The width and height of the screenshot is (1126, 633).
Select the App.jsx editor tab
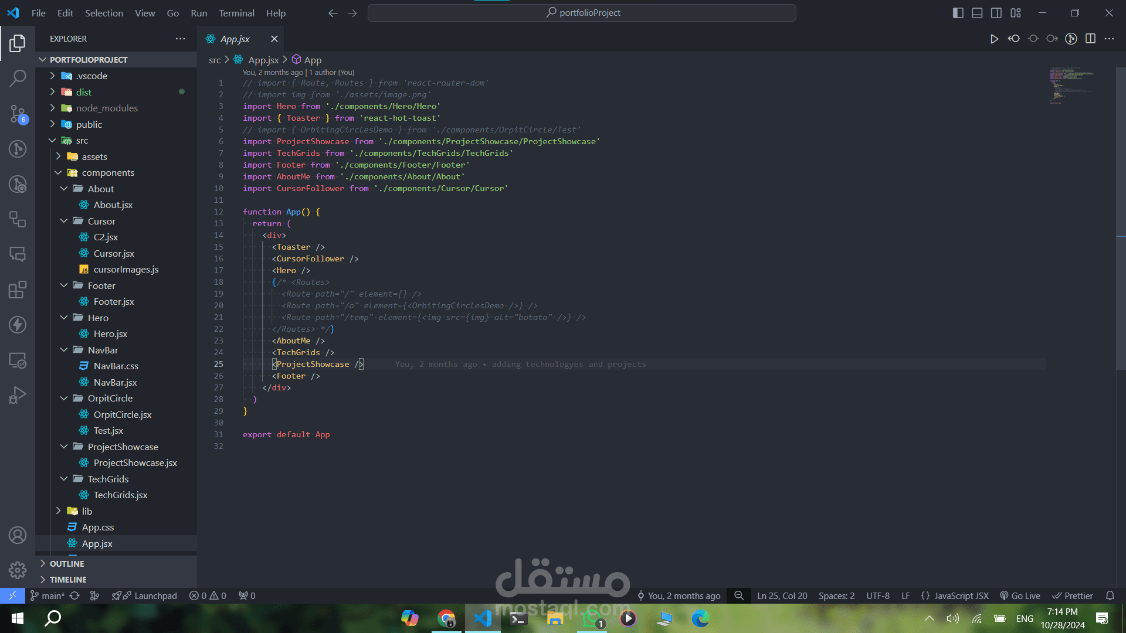pyautogui.click(x=235, y=39)
